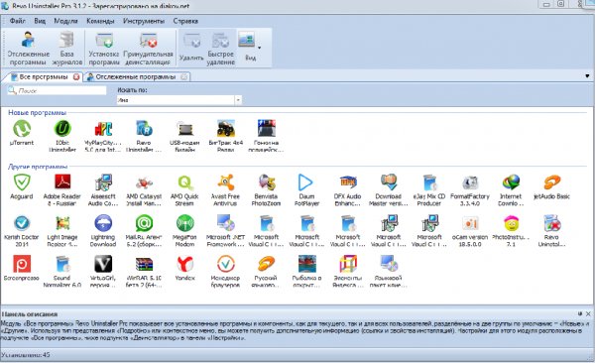Select the MyPlayCity program icon
Screen dimensions: 595x363
pos(103,129)
